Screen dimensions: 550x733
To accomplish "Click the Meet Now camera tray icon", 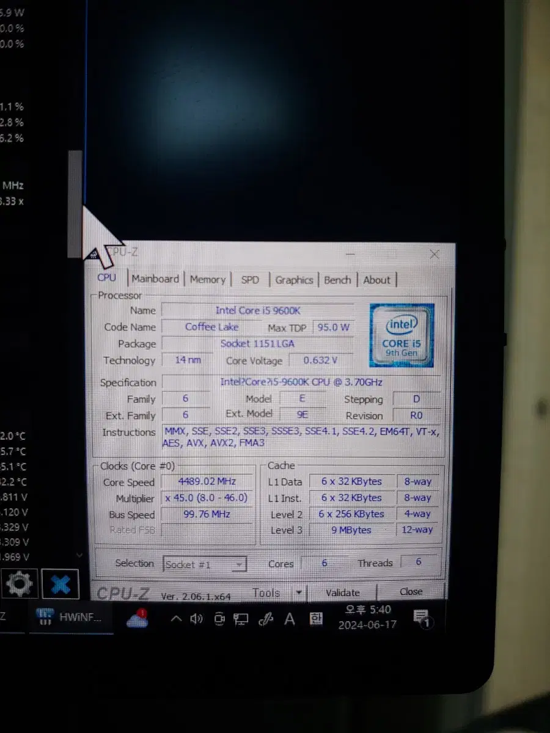I will click(x=219, y=619).
